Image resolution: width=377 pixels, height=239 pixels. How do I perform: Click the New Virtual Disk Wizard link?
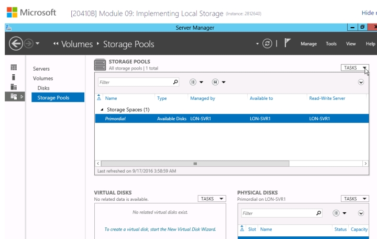[160, 229]
